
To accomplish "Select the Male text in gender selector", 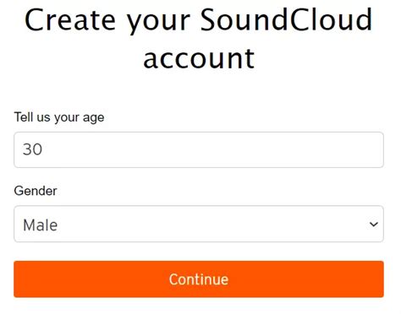I will [x=41, y=225].
